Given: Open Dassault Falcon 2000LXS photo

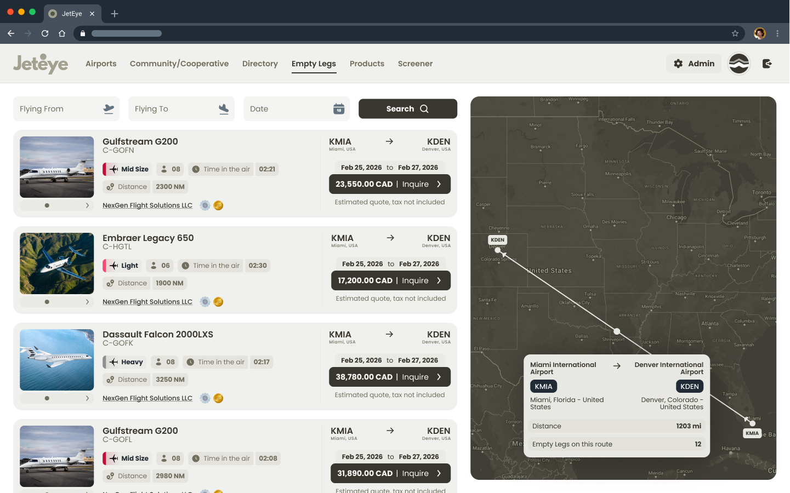Looking at the screenshot, I should pyautogui.click(x=57, y=360).
